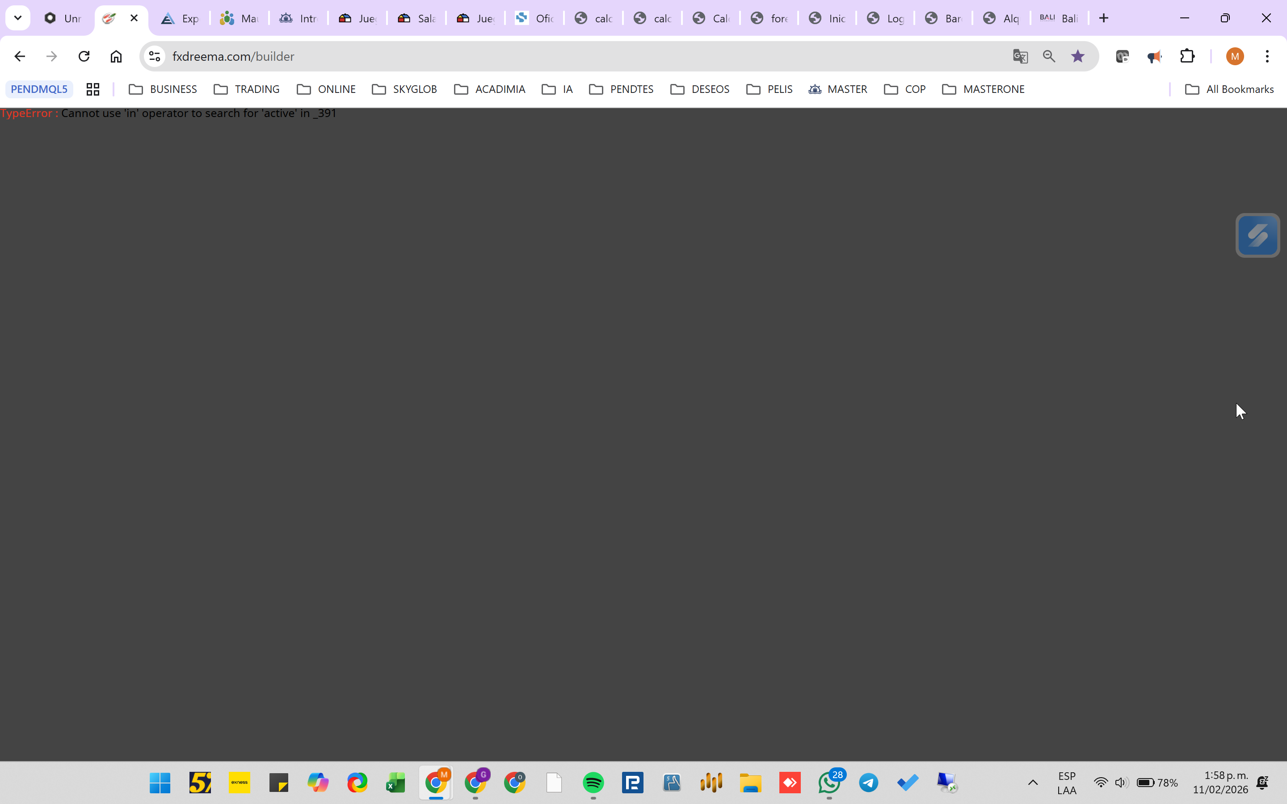Expand the COP bookmarks folder
The width and height of the screenshot is (1287, 804).
pos(905,89)
